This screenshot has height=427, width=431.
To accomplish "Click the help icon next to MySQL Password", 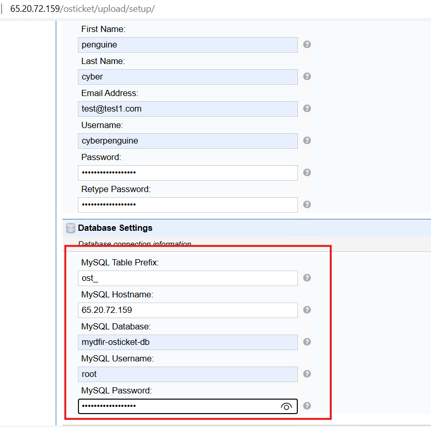I will click(x=307, y=406).
